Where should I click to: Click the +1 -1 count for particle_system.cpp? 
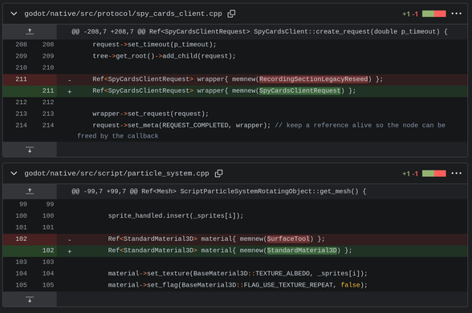(x=410, y=174)
